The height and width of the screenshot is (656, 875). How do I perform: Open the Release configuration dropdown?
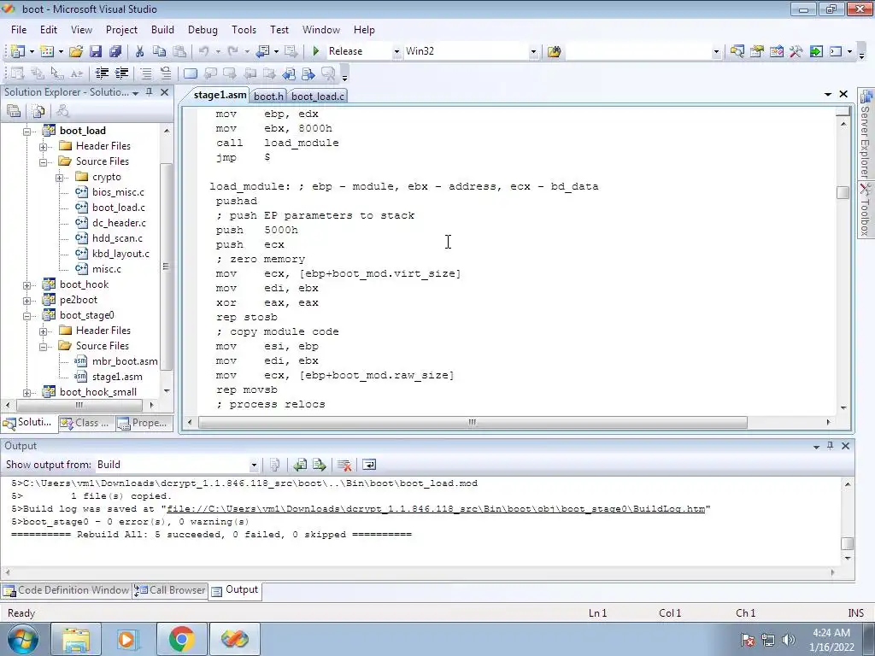point(396,51)
